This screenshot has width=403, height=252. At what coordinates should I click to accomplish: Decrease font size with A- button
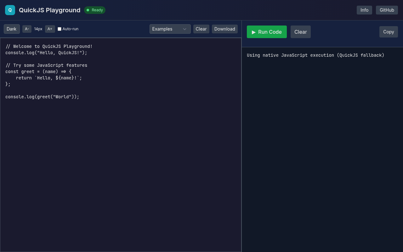(27, 29)
